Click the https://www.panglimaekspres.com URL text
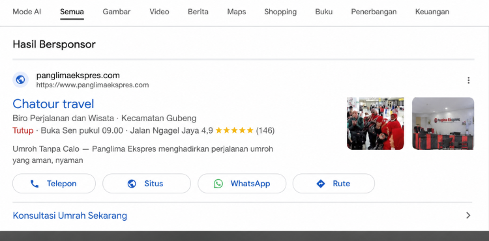 point(93,85)
